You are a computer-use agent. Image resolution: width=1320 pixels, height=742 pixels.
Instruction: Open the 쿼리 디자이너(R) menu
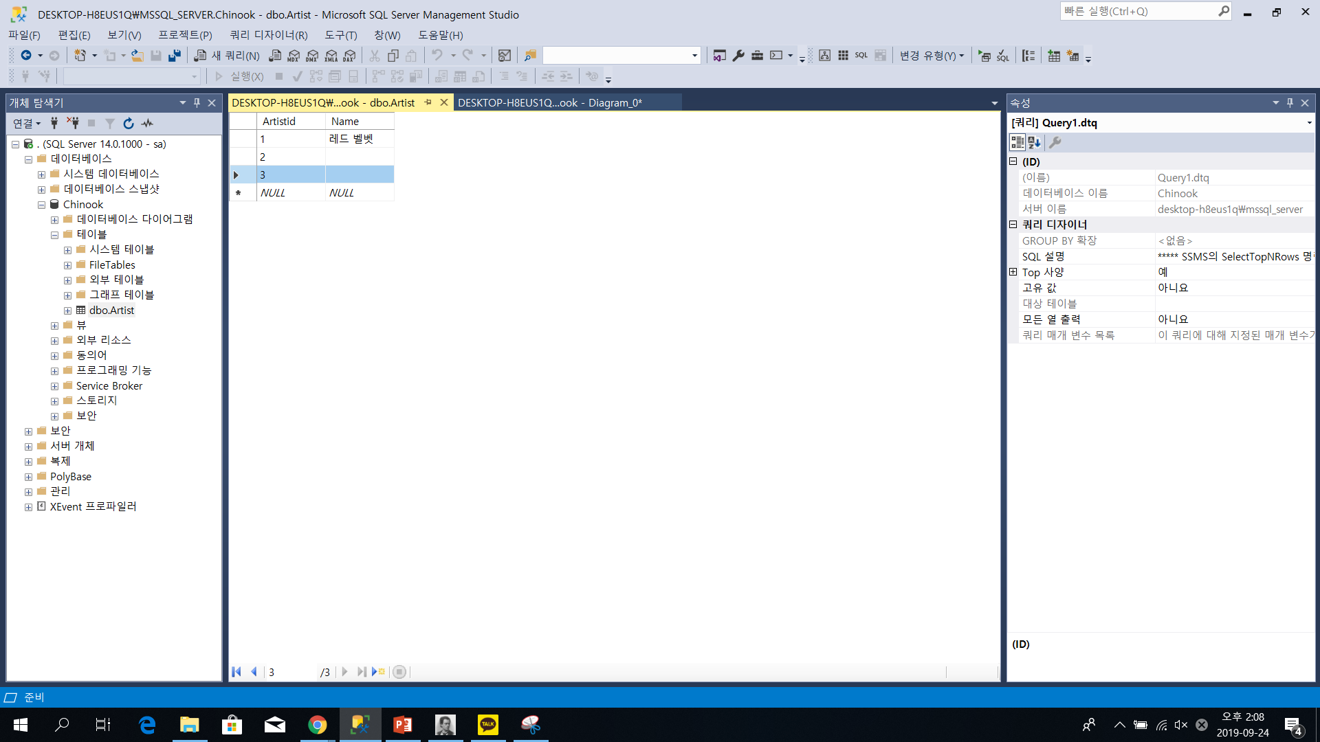coord(269,35)
